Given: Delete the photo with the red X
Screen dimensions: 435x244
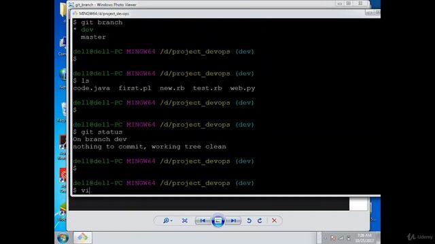Looking at the screenshot, I should (x=274, y=220).
